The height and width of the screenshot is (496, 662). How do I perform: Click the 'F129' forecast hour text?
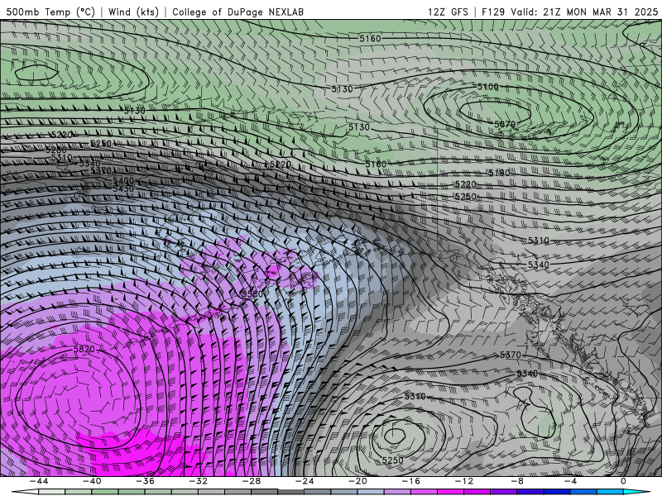point(493,12)
